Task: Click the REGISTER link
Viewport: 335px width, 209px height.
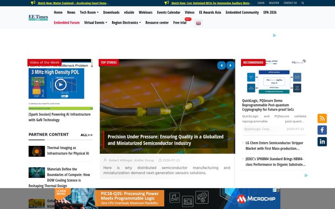Action: coord(274,3)
